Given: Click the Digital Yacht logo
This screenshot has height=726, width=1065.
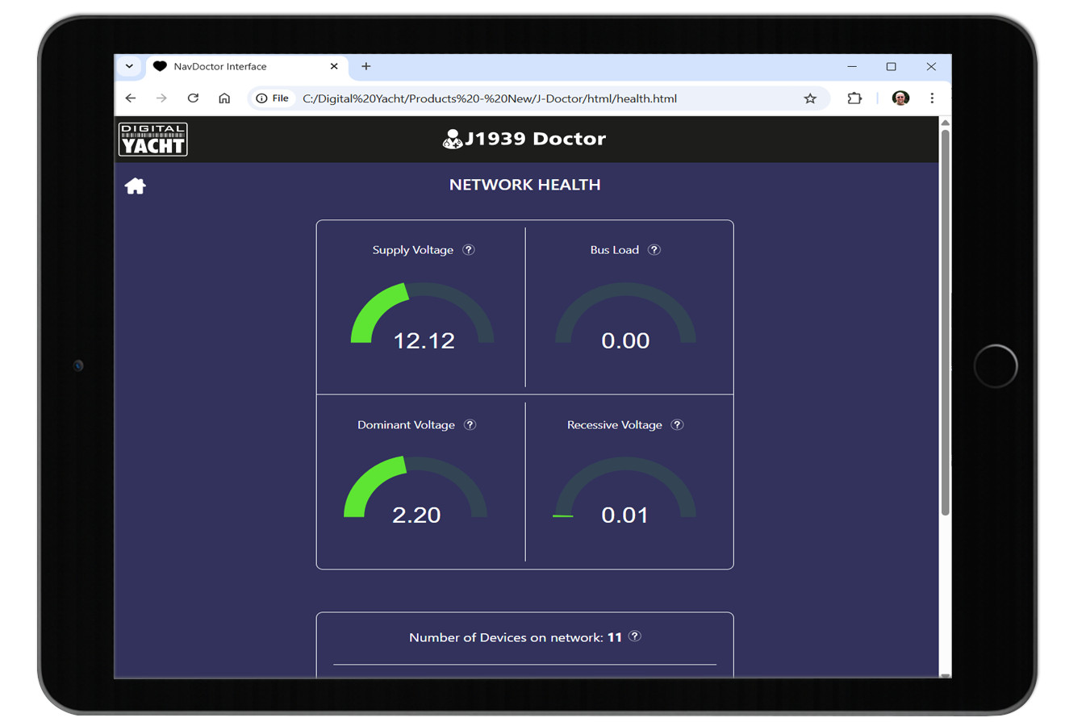Looking at the screenshot, I should tap(153, 140).
